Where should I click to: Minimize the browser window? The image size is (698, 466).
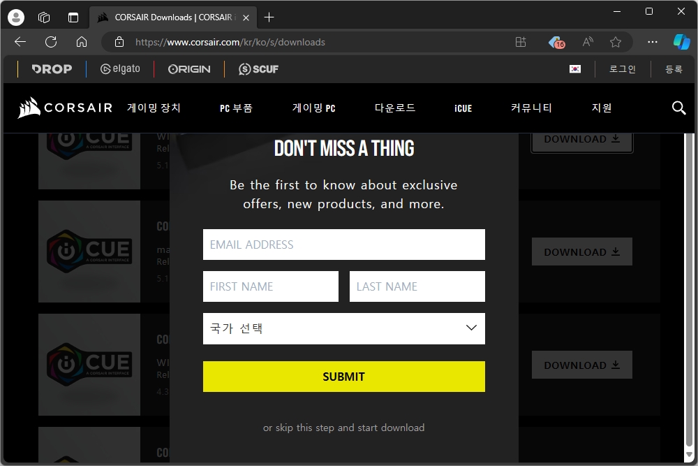[x=617, y=12]
